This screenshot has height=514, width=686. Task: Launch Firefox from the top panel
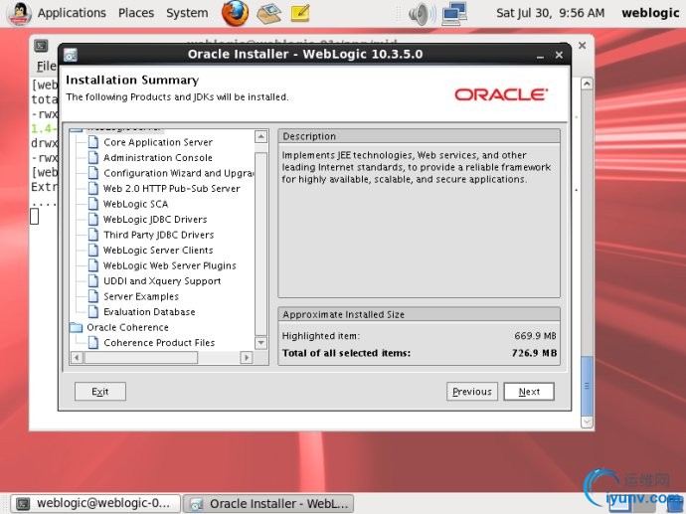(235, 13)
